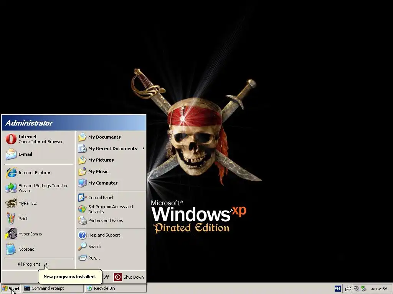Select My Computer menu entry text

point(103,183)
